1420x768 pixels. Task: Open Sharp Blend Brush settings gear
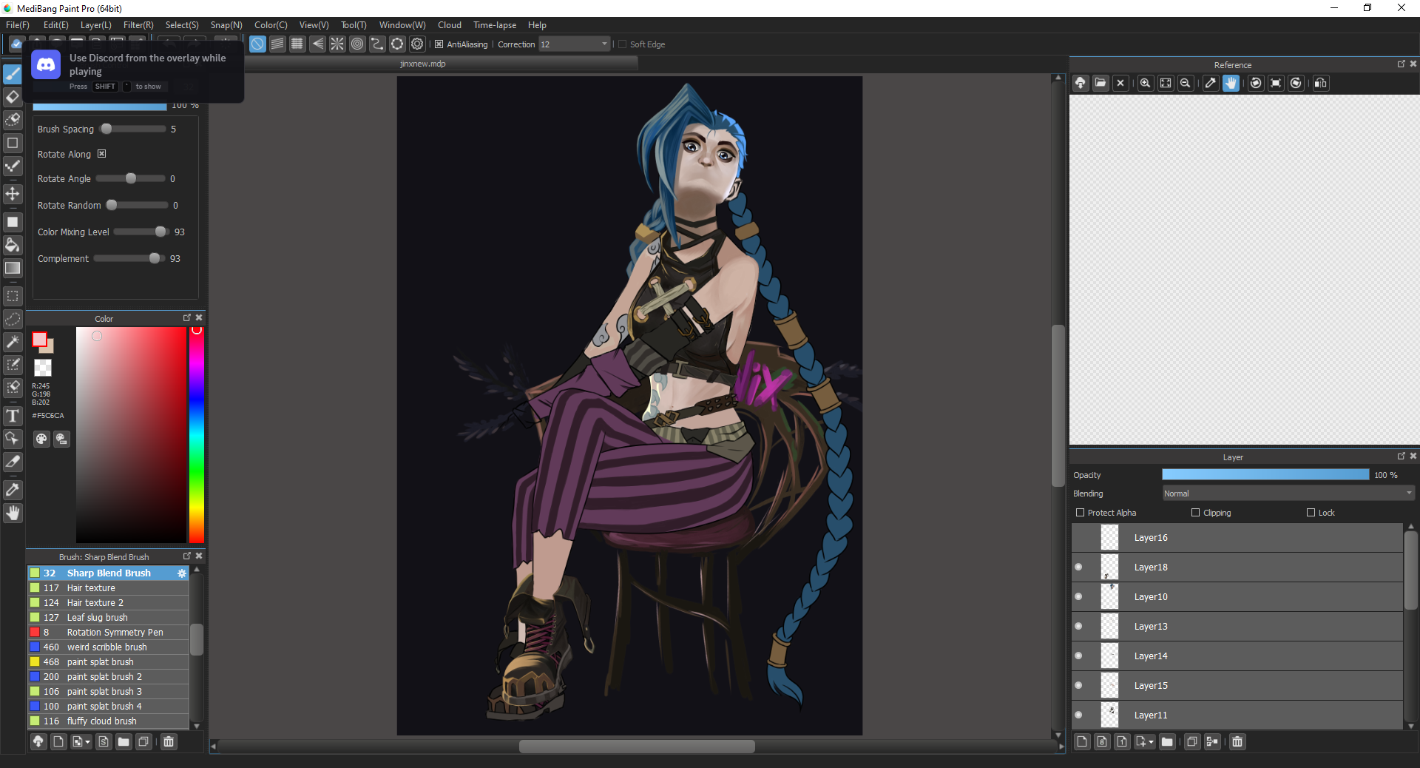point(182,573)
